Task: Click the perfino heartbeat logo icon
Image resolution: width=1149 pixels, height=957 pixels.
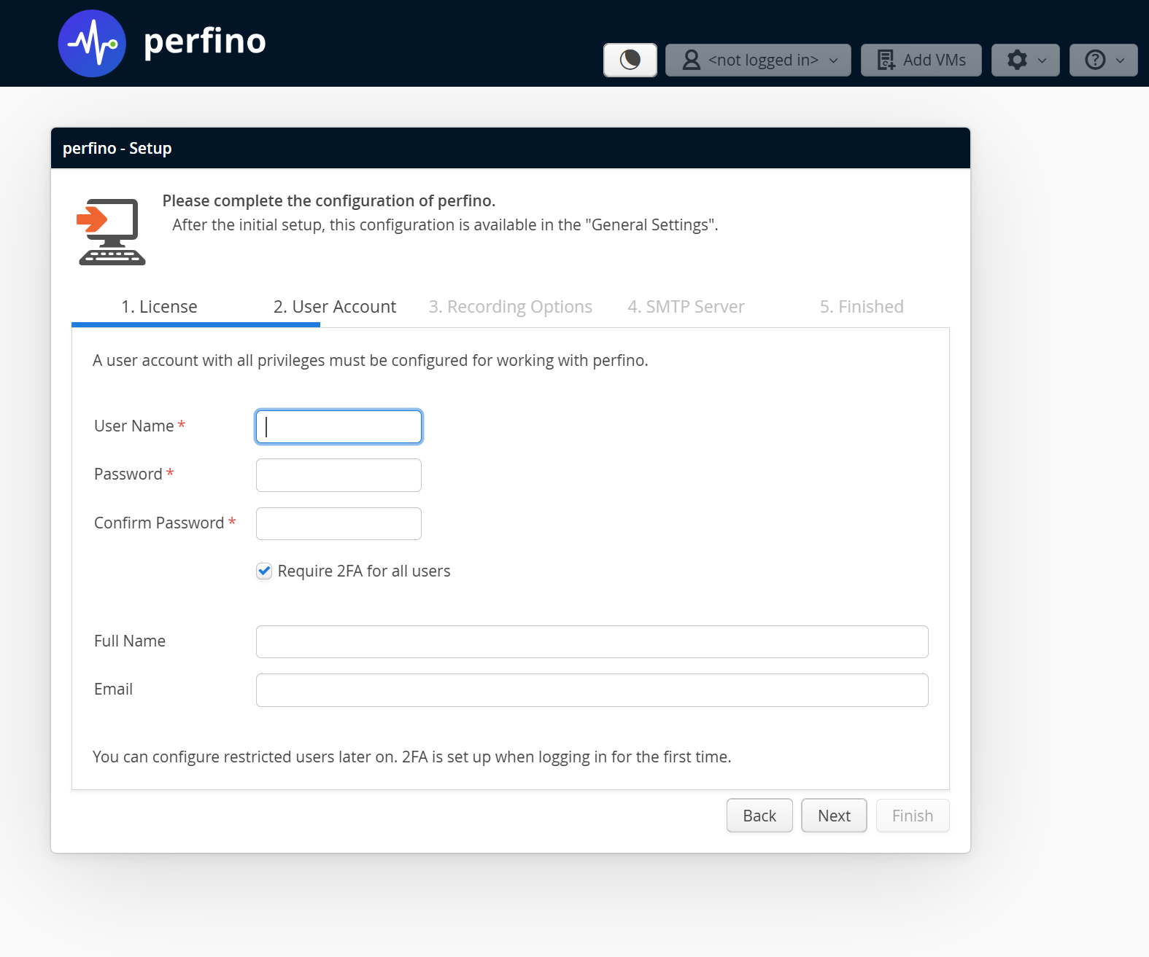Action: [92, 44]
